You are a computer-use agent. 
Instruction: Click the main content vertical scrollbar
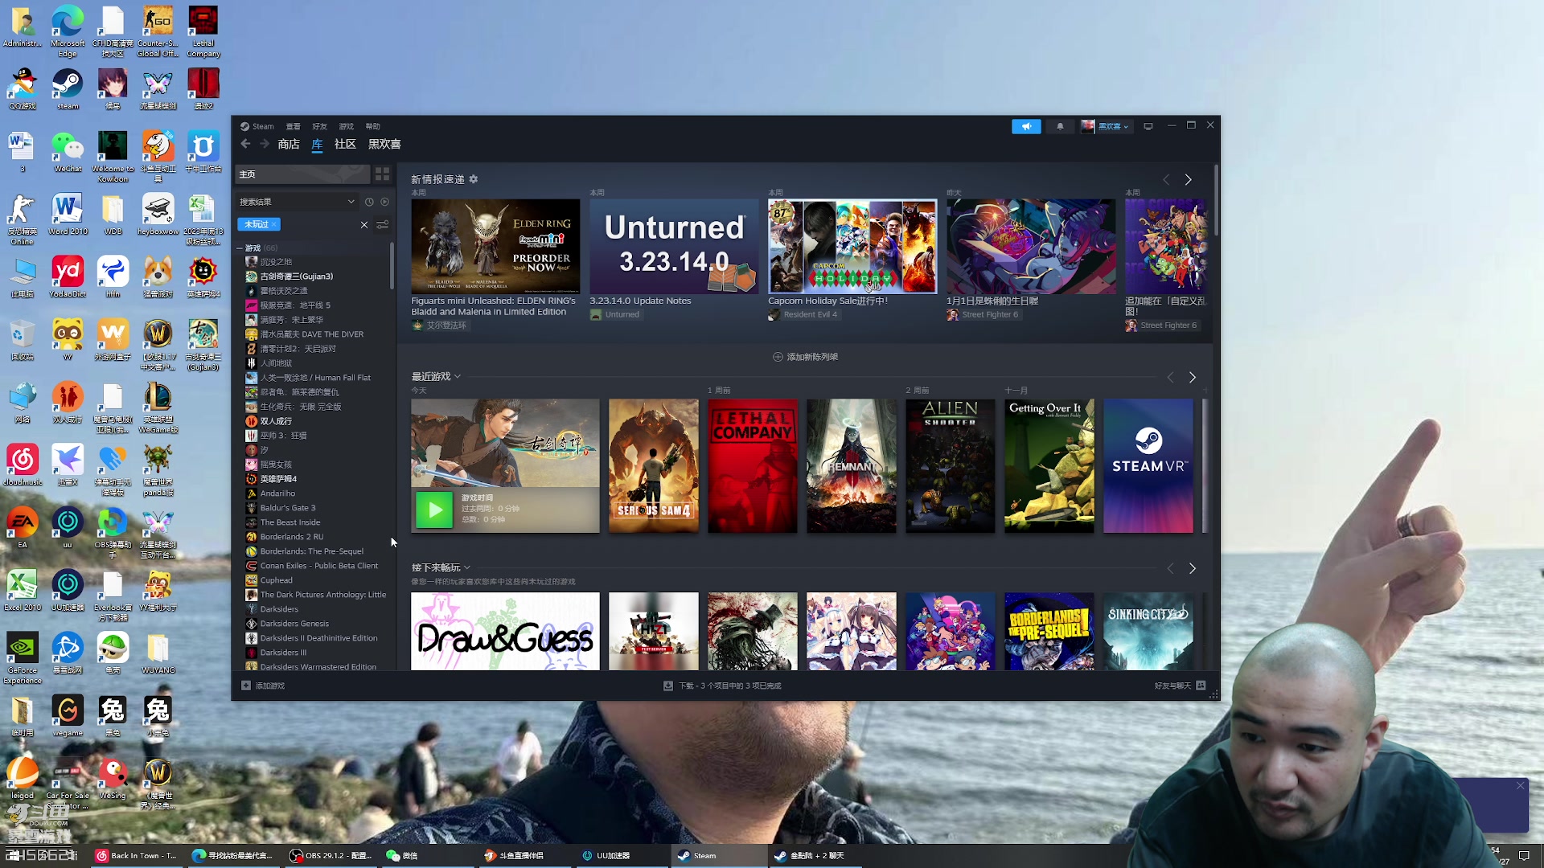[1216, 201]
